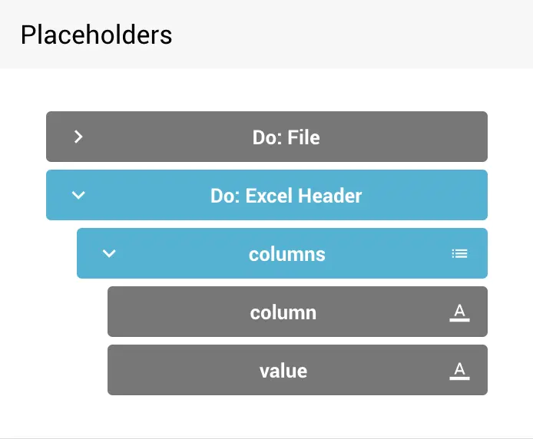Click the 'column' label text
Screen dimensions: 533x439
283,312
